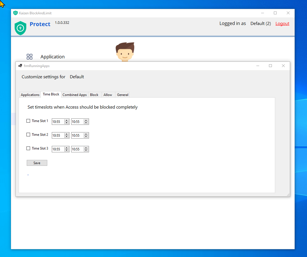The image size is (307, 257).
Task: Click the frmRunningApps window title icon
Action: tap(20, 66)
